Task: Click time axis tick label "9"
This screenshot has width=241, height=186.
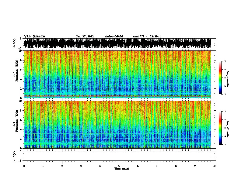Action: (x=195, y=166)
